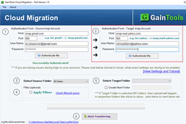This screenshot has height=124, width=186.
Task: Open the check filtered query link
Action: coord(68,93)
